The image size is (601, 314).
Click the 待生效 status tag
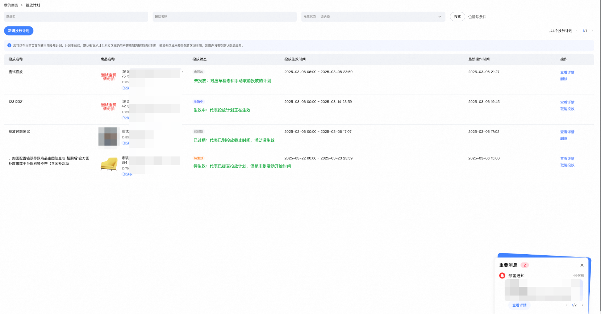point(199,158)
